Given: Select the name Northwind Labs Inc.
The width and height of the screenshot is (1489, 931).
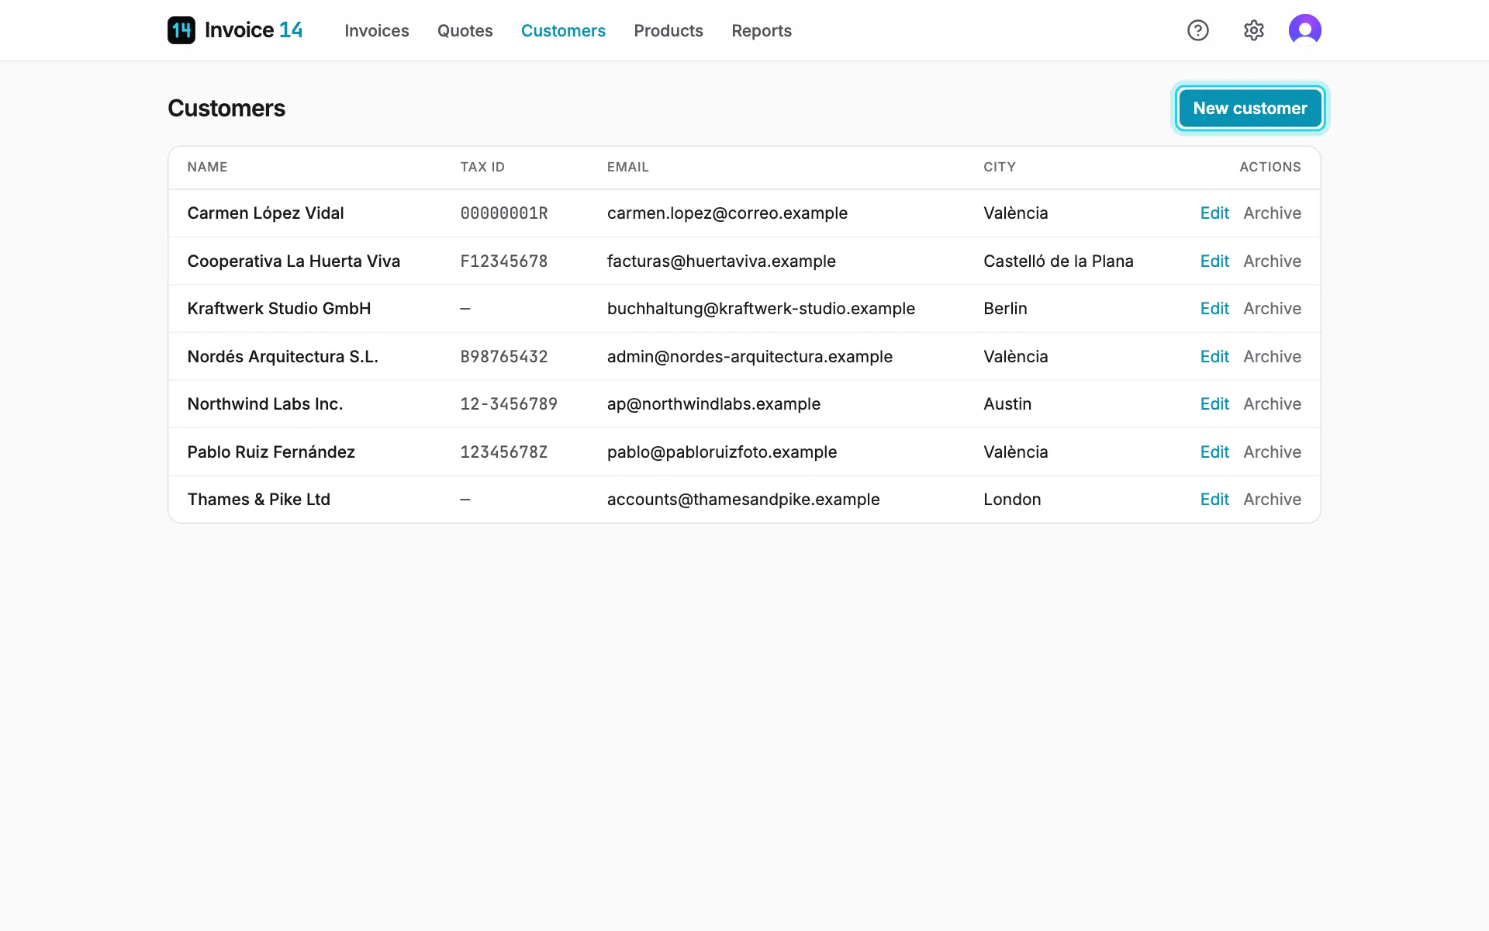Looking at the screenshot, I should tap(265, 404).
